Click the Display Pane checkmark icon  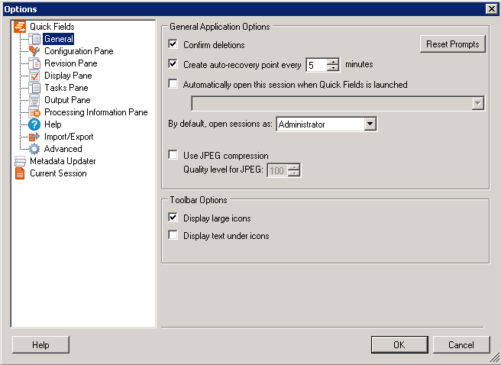pyautogui.click(x=34, y=76)
